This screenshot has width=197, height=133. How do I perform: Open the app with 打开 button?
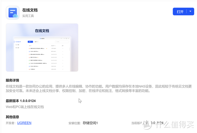[x=180, y=11]
